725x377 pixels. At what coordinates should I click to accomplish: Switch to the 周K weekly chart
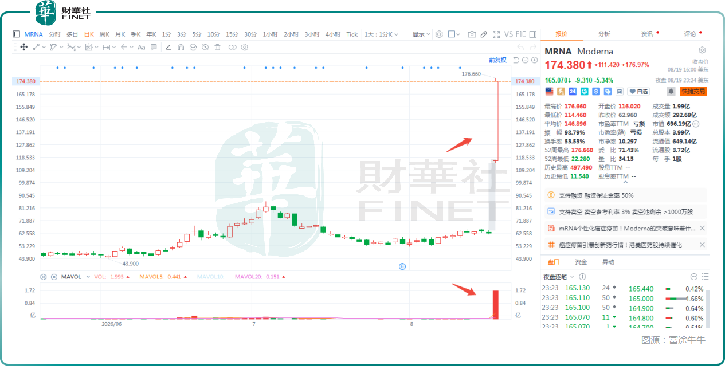(104, 34)
